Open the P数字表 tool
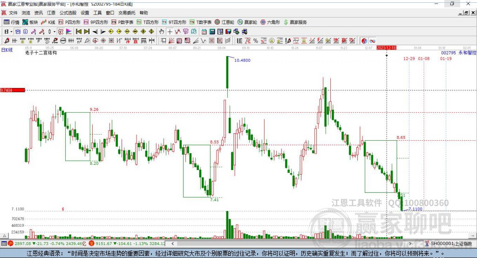The height and width of the screenshot is (258, 477). coord(123,22)
